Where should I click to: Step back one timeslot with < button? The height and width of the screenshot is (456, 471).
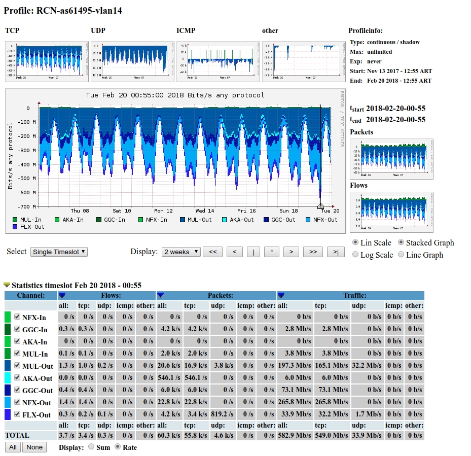[x=234, y=252]
